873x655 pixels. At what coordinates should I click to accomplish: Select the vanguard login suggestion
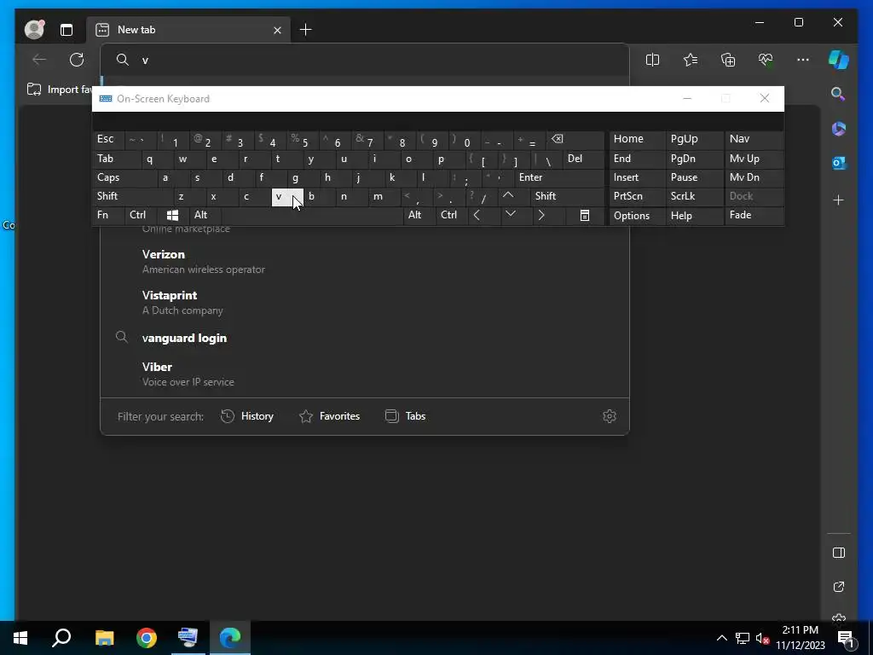click(x=365, y=338)
